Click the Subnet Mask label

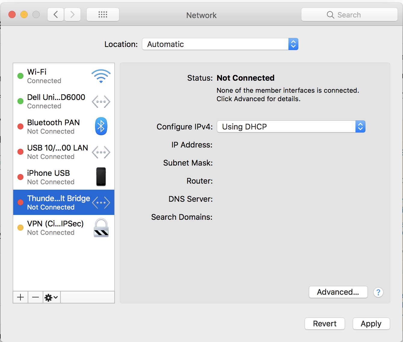tap(188, 163)
